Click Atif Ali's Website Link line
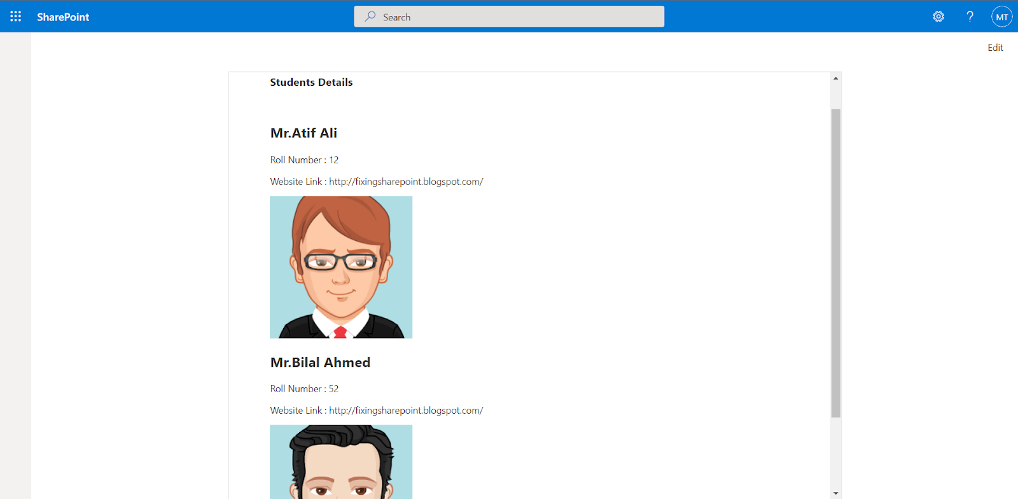This screenshot has width=1018, height=499. (377, 182)
